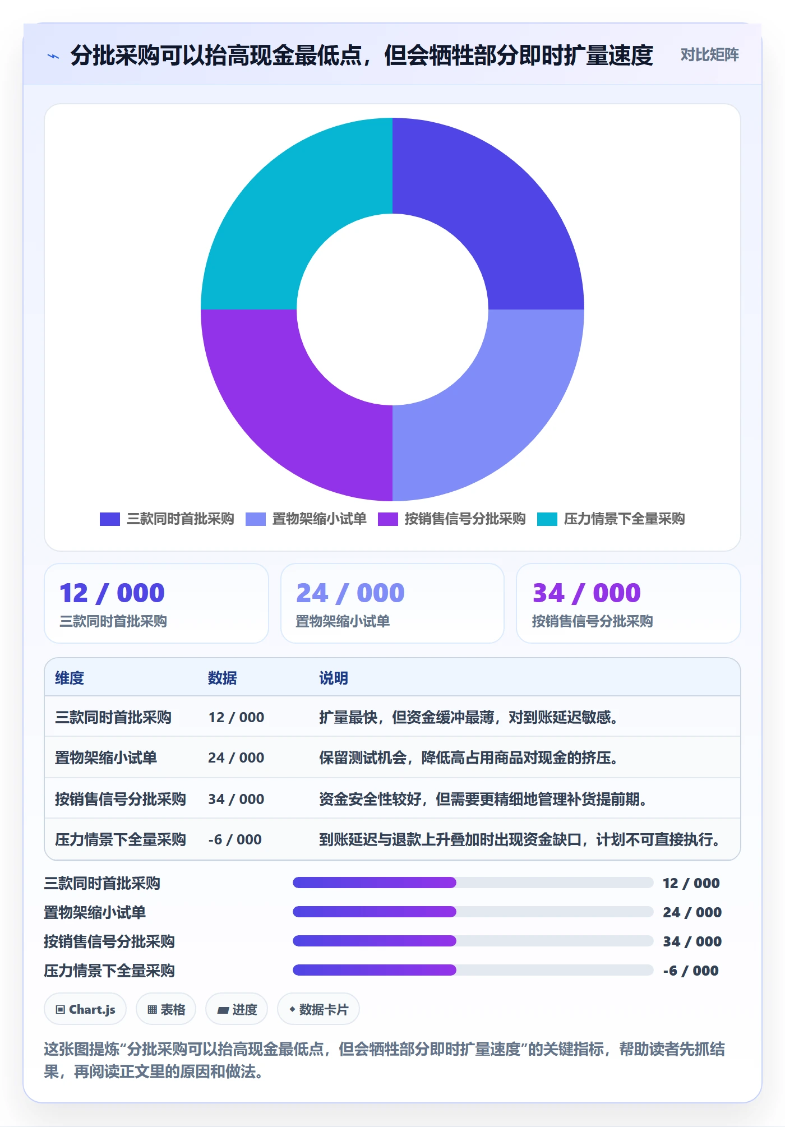Click the 维度 column header
This screenshot has width=785, height=1127.
(x=70, y=678)
